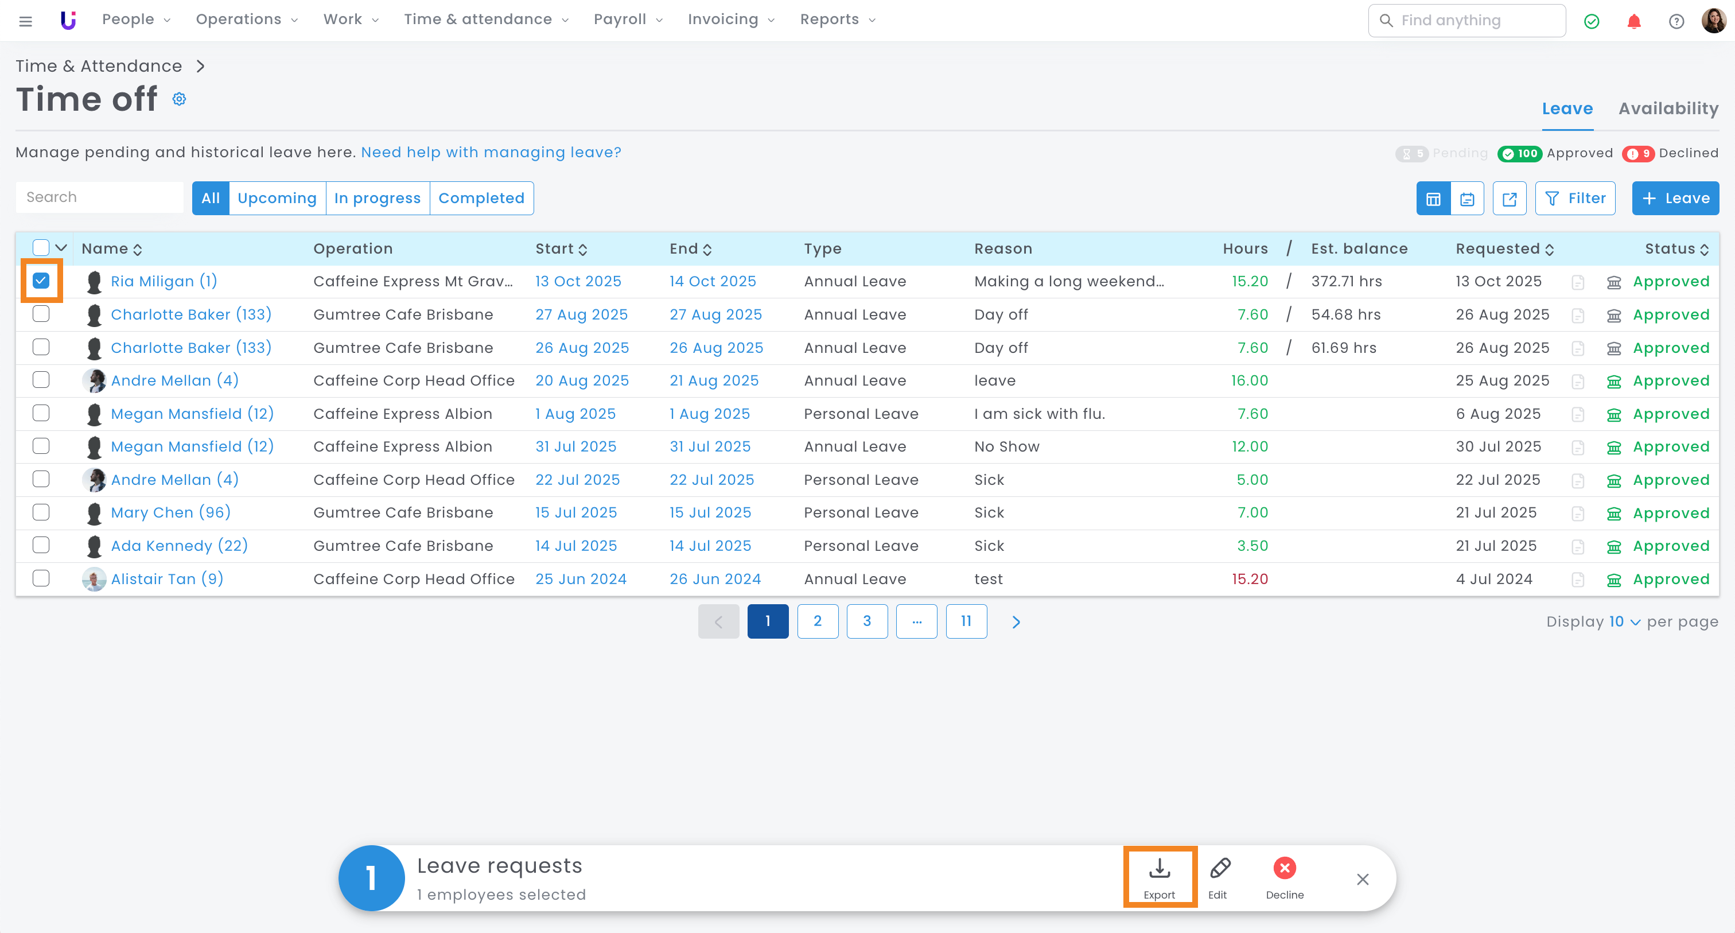This screenshot has height=933, width=1735.
Task: Select the Upcoming filter tab
Action: 277,198
